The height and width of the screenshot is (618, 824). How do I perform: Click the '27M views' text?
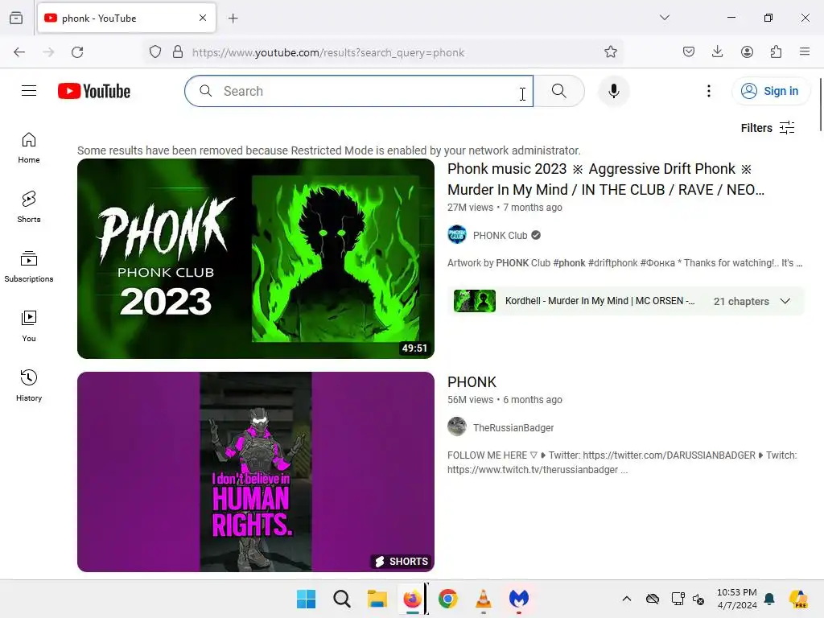point(470,208)
